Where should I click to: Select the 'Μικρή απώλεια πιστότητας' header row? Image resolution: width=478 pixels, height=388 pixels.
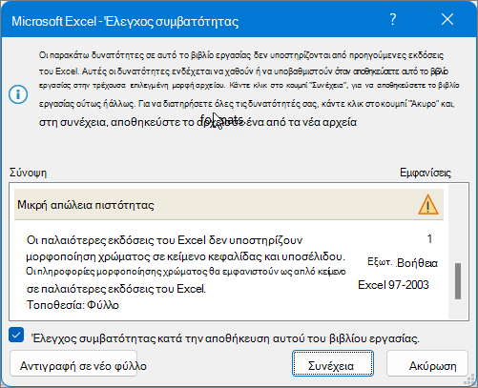click(229, 204)
